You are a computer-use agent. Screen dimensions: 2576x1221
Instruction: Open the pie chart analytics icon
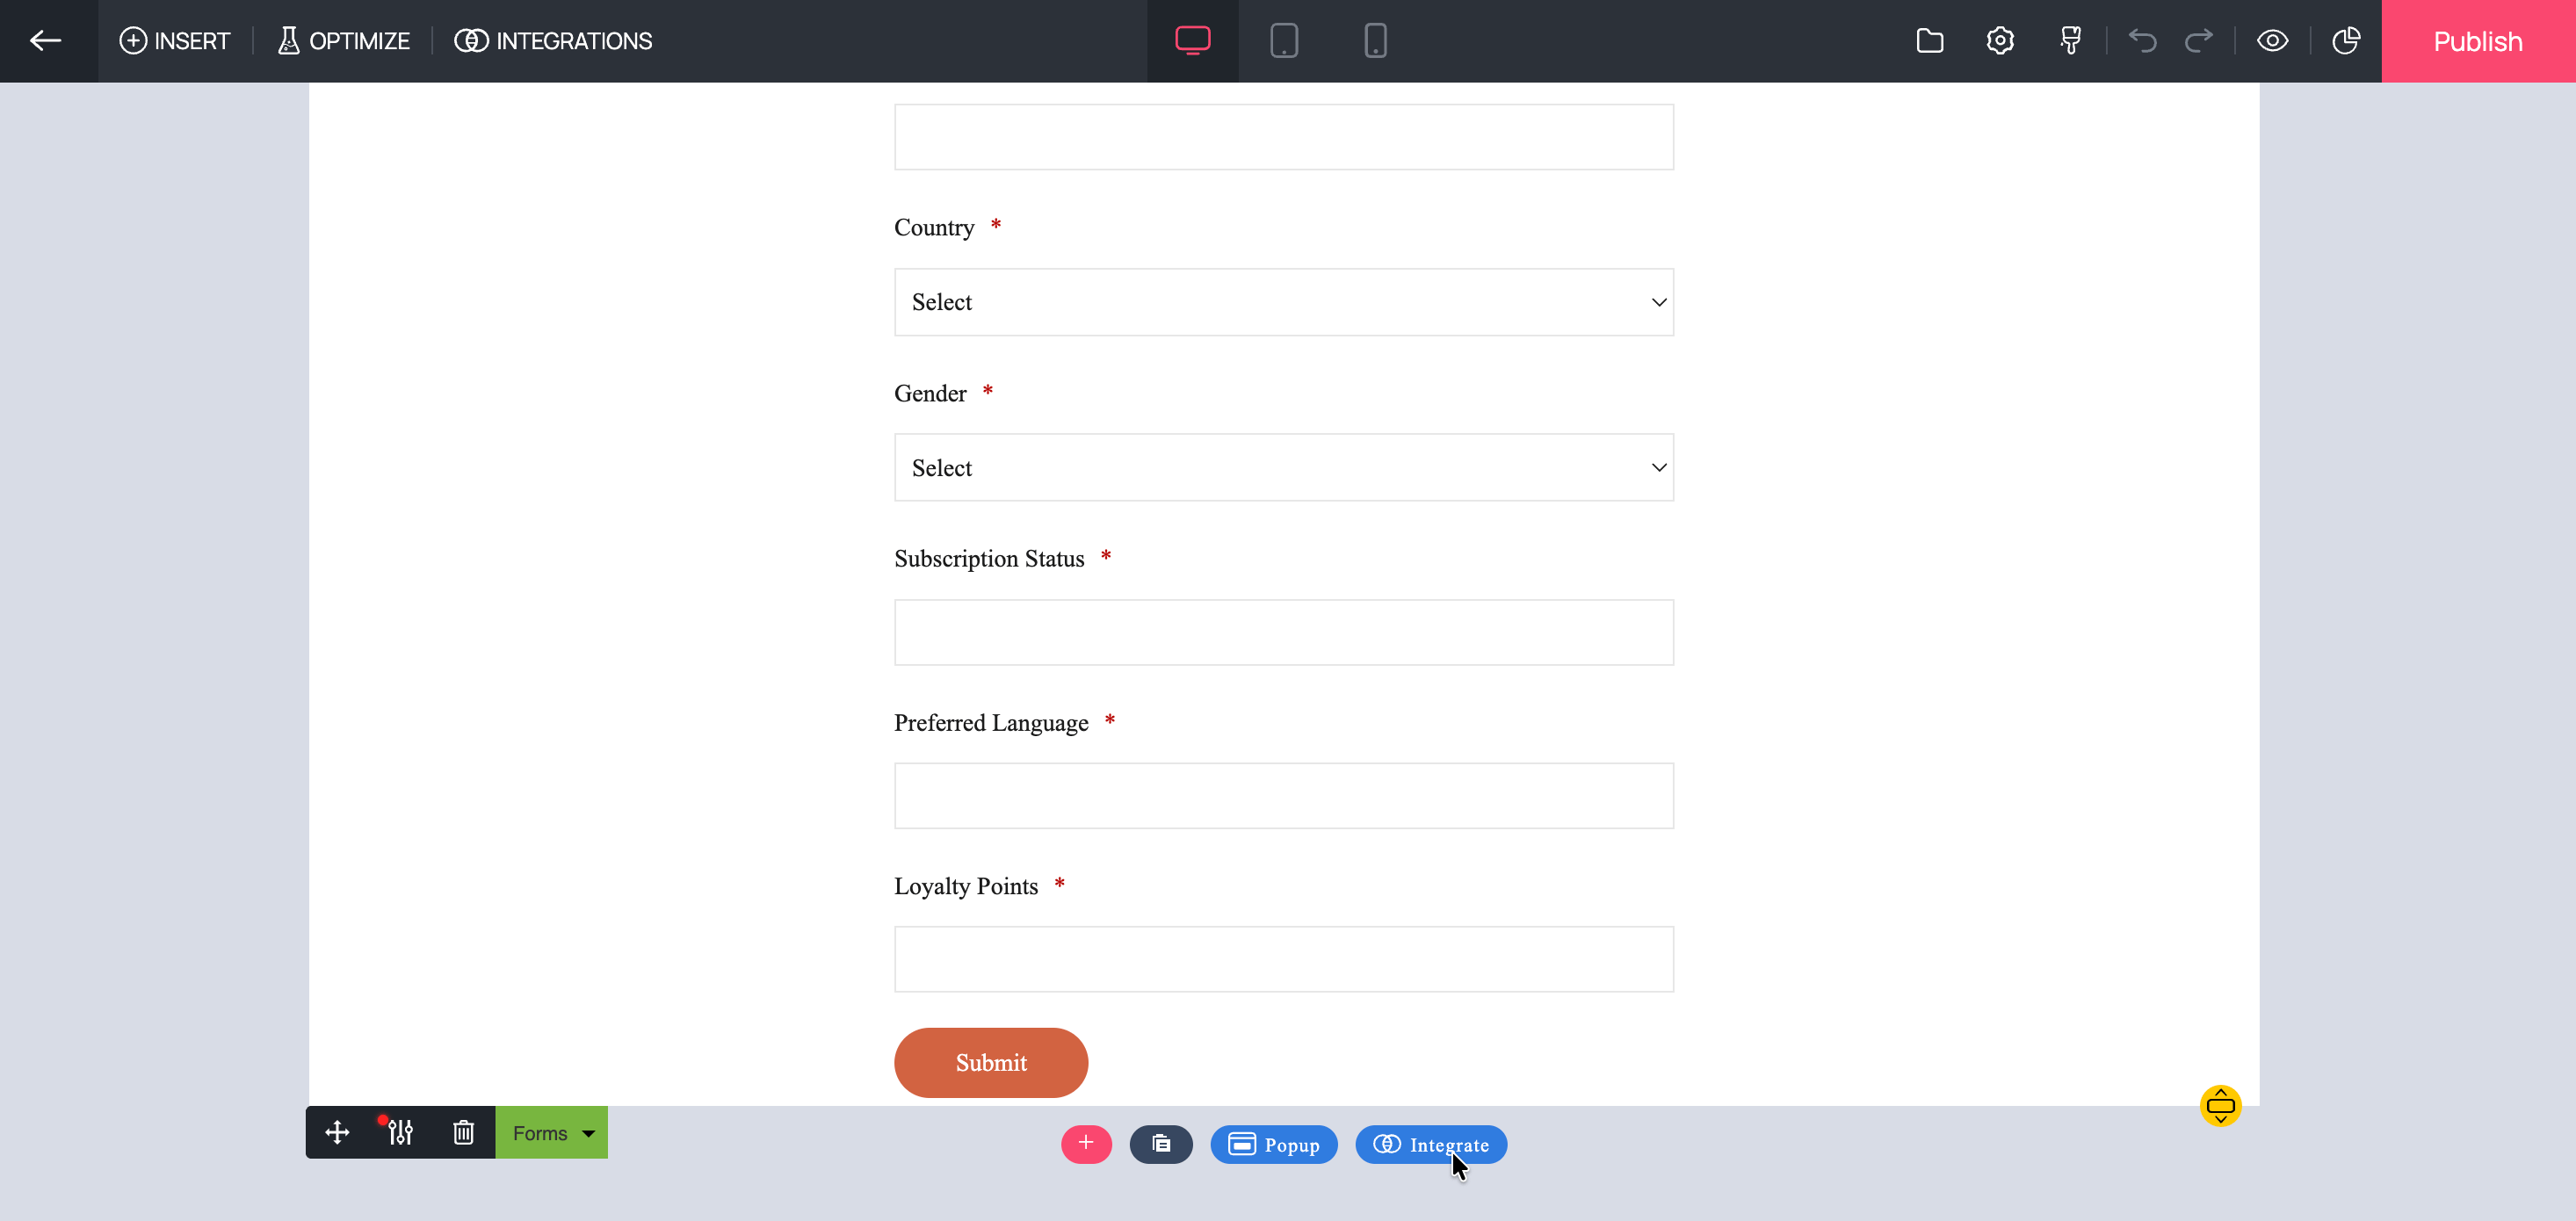[x=2345, y=41]
